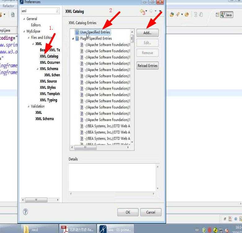Open Refactor menu in main window
Screen dimensions: 242x233
coord(8,6)
